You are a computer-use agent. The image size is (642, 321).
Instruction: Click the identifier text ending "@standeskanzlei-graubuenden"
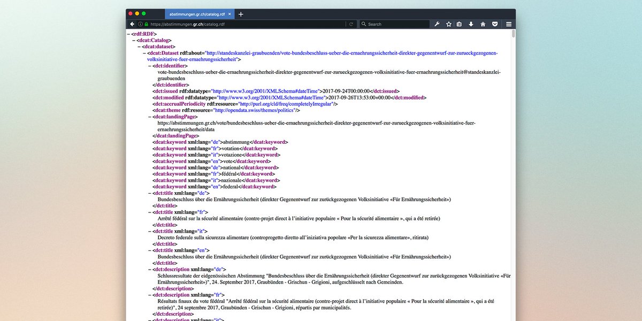(329, 75)
